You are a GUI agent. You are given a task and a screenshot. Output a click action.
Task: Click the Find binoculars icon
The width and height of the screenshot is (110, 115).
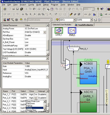[x=39, y=14]
